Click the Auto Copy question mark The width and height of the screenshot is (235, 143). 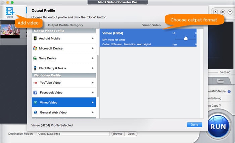click(x=220, y=105)
